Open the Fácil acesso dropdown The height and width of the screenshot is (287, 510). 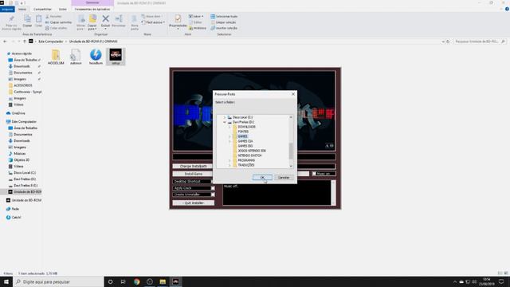coord(154,22)
